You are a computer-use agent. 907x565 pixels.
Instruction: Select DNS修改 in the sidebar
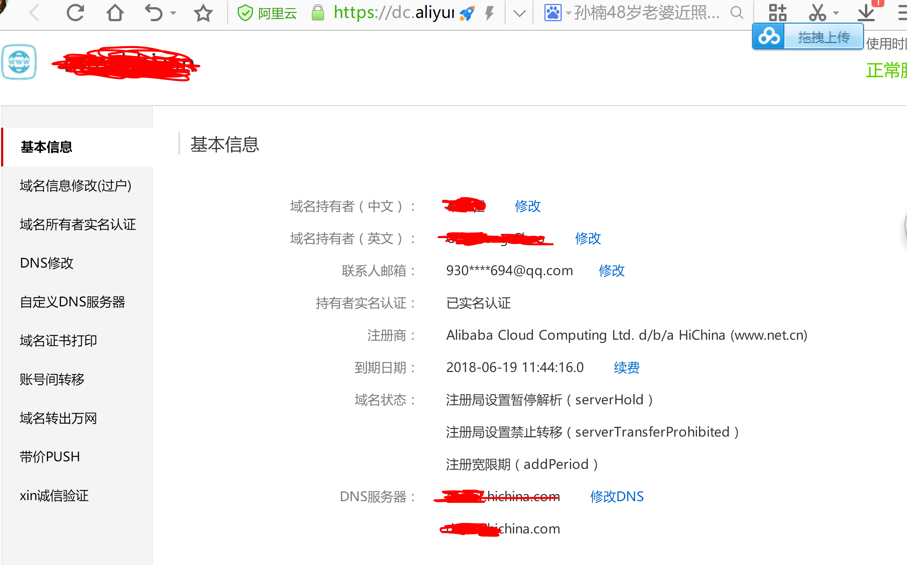pos(46,263)
